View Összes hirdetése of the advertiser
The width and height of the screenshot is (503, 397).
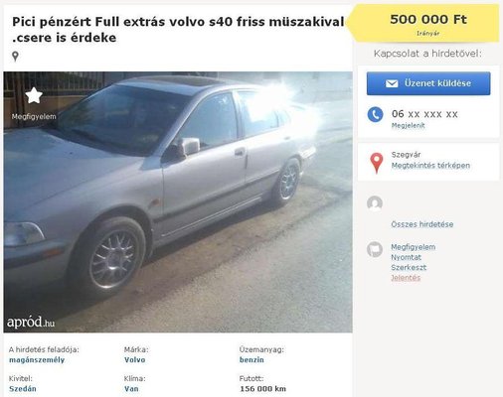coord(422,224)
